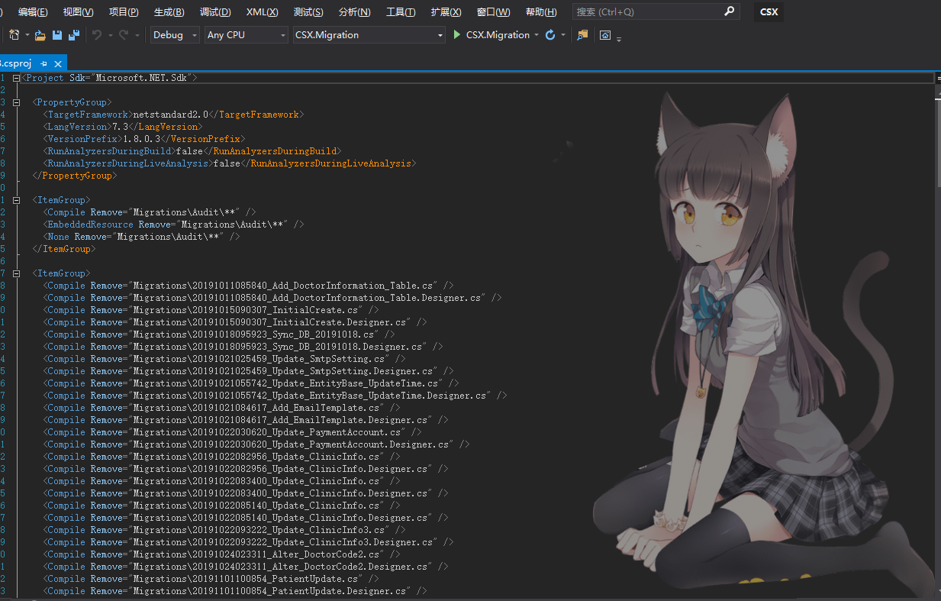Click the Open File folder icon

click(40, 35)
